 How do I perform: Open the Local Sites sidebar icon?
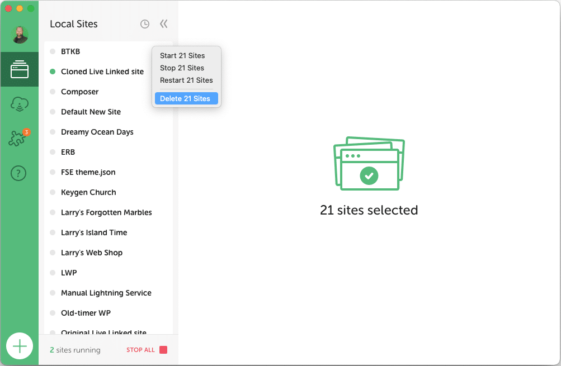click(20, 69)
